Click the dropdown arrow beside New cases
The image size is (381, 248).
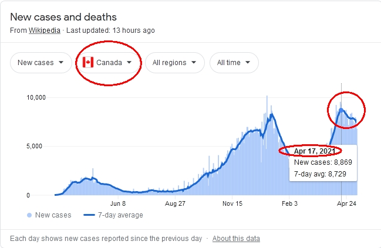(x=61, y=62)
